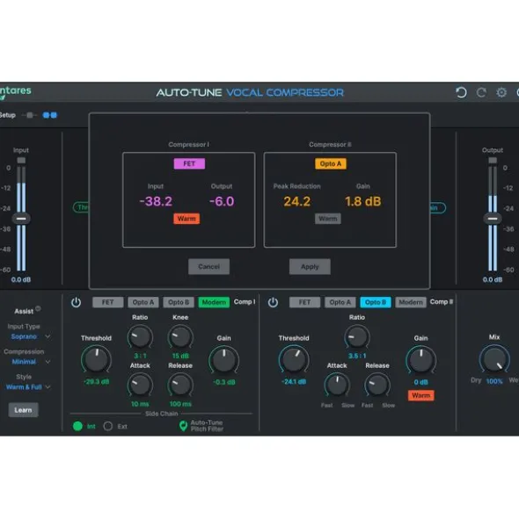Select Ext side chain radio button
519x519 pixels.
(x=108, y=426)
